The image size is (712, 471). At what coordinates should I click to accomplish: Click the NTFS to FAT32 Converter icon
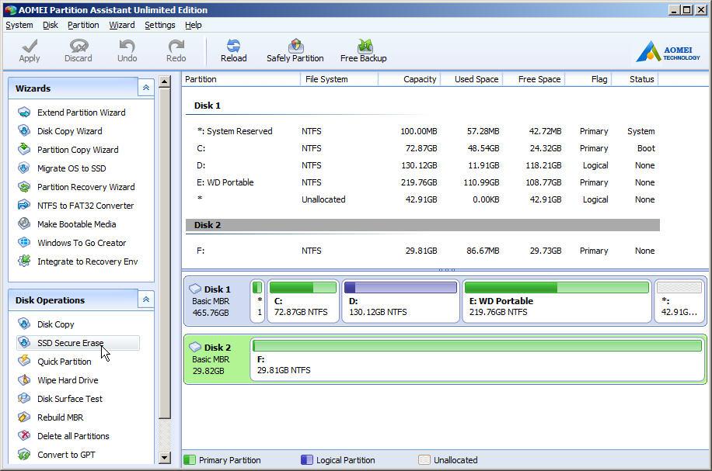(x=24, y=205)
